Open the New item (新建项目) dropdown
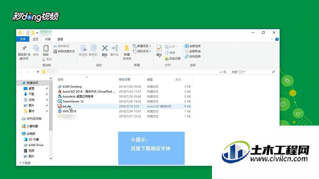Image resolution: width=319 pixels, height=179 pixels. [x=142, y=46]
